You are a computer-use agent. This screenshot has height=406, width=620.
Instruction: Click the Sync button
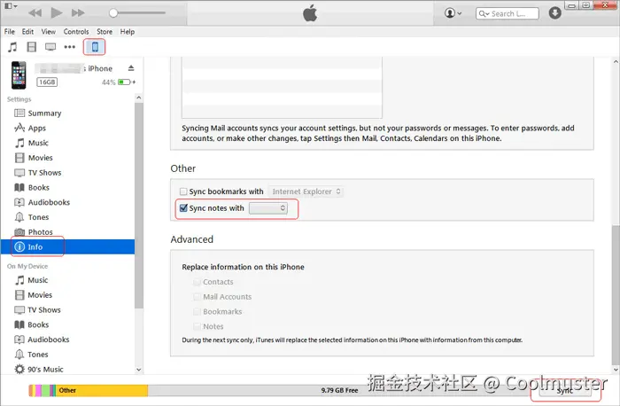(565, 391)
